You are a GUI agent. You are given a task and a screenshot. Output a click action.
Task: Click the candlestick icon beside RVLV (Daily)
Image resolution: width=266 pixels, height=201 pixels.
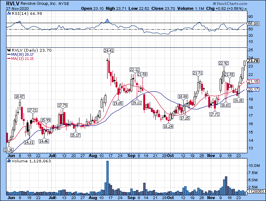(x=9, y=50)
